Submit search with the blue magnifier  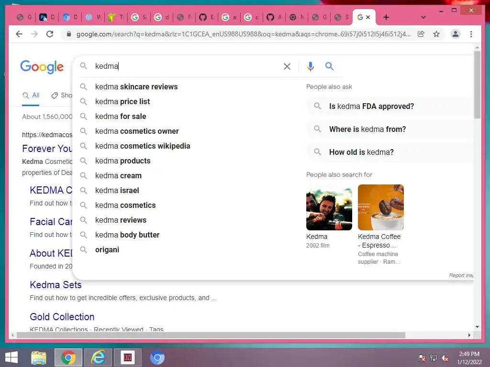click(x=329, y=66)
